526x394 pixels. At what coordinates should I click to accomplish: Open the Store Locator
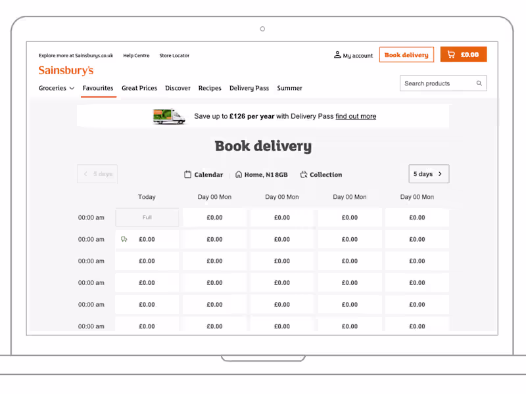(x=174, y=55)
